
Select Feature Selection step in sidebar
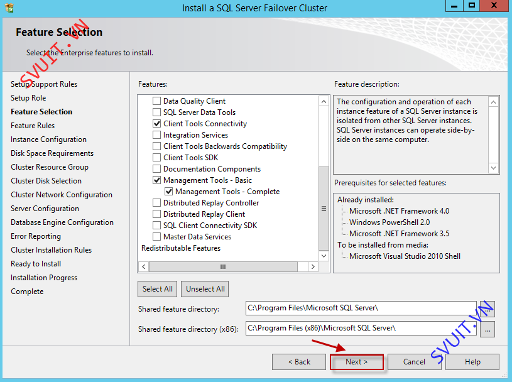click(41, 112)
